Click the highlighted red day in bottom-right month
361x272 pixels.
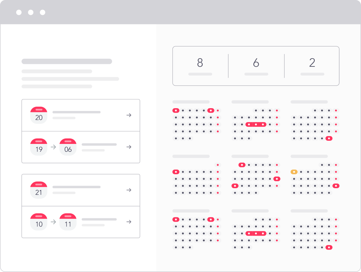[329, 247]
